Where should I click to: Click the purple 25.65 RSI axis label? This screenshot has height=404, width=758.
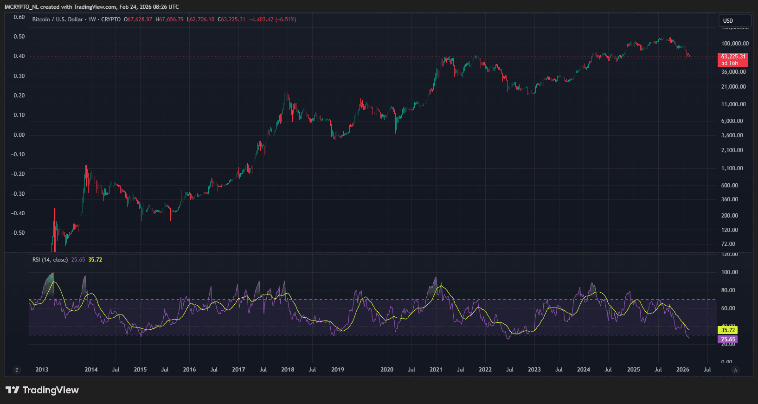[x=727, y=340]
